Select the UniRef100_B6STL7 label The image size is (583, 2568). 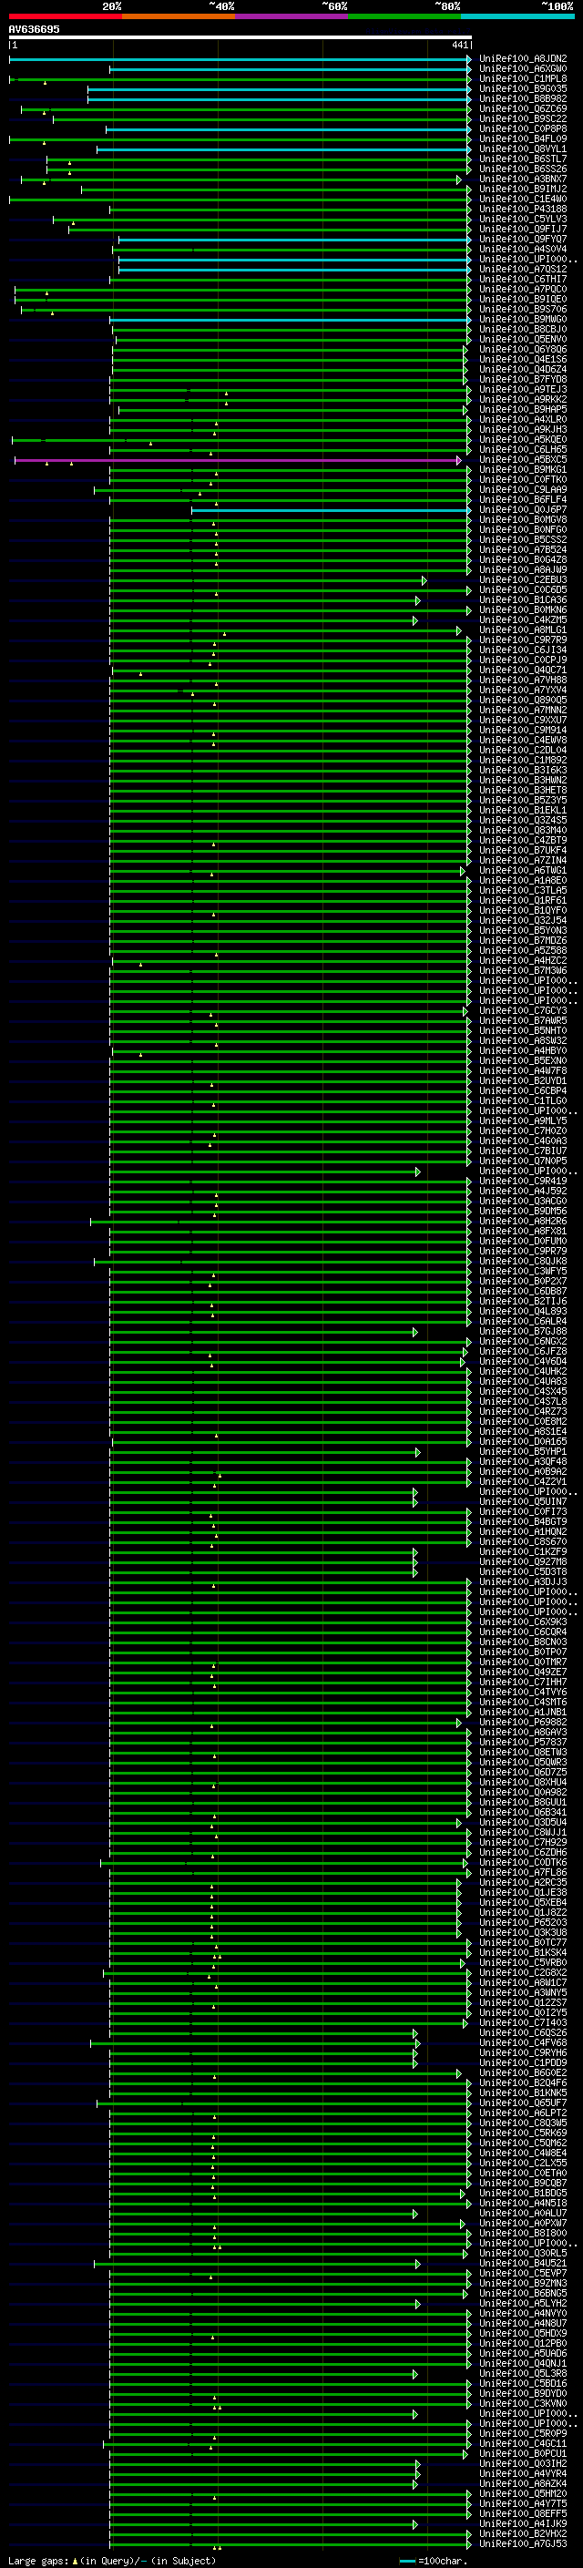pyautogui.click(x=523, y=159)
